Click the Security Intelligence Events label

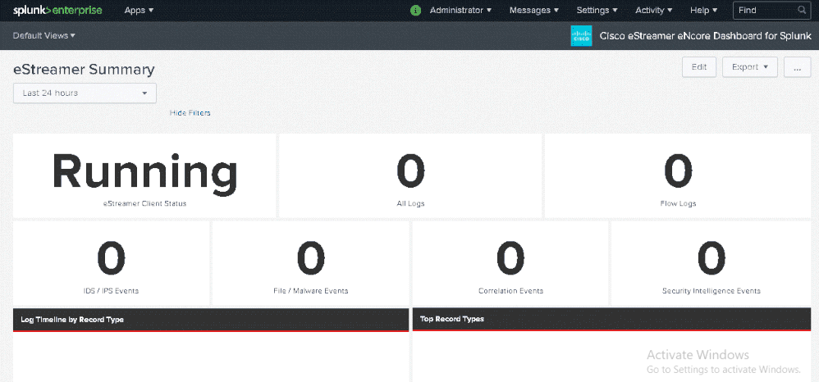point(711,291)
